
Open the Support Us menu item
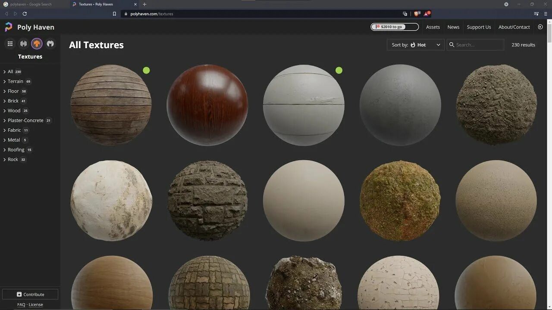tap(479, 27)
